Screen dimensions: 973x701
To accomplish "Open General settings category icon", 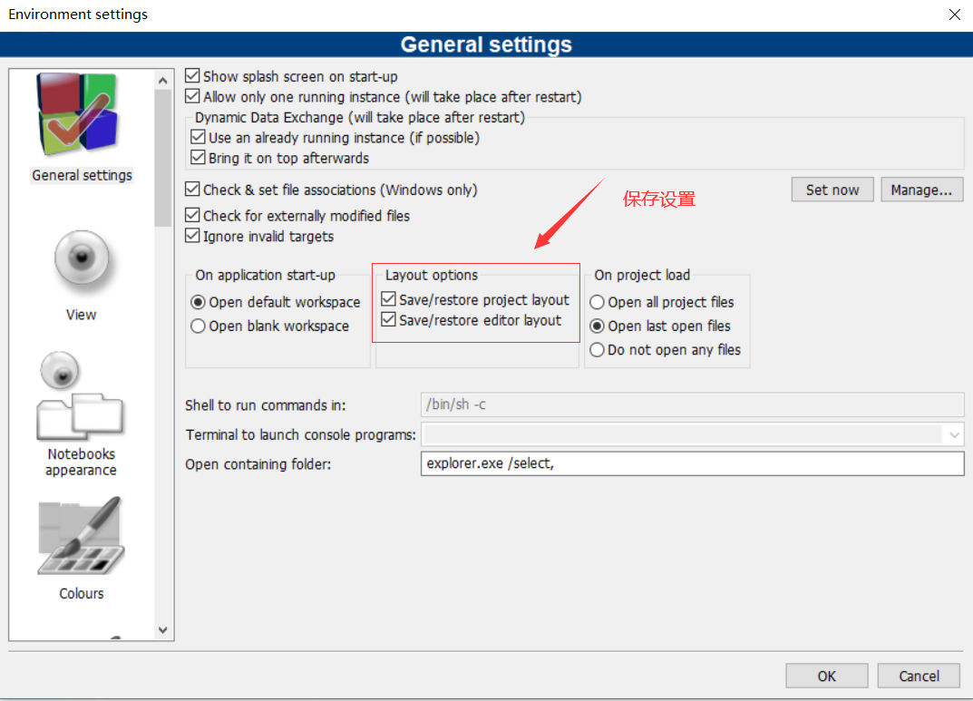I will point(78,114).
